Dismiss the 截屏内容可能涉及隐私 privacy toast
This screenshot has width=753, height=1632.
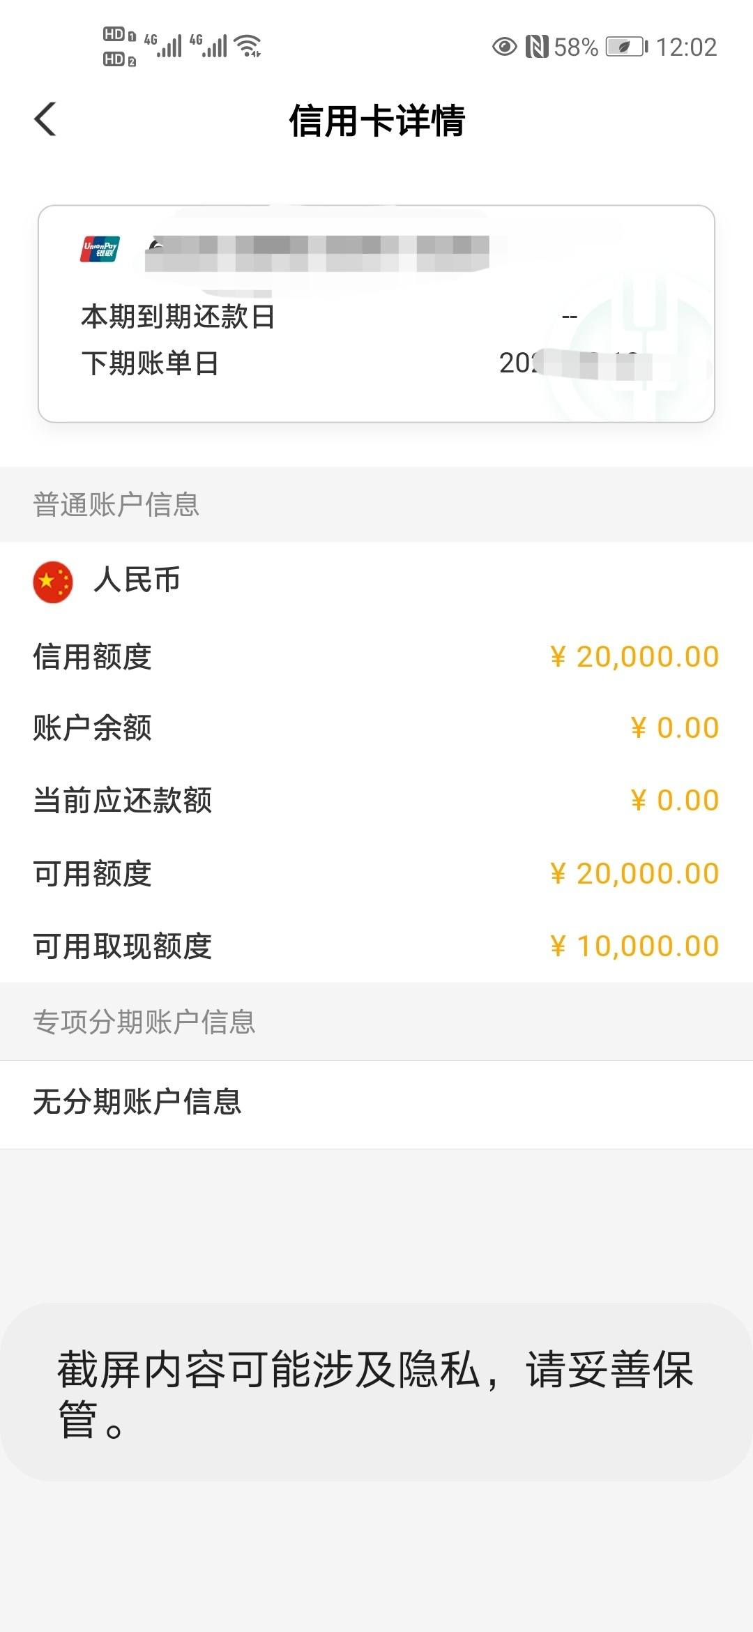376,1392
